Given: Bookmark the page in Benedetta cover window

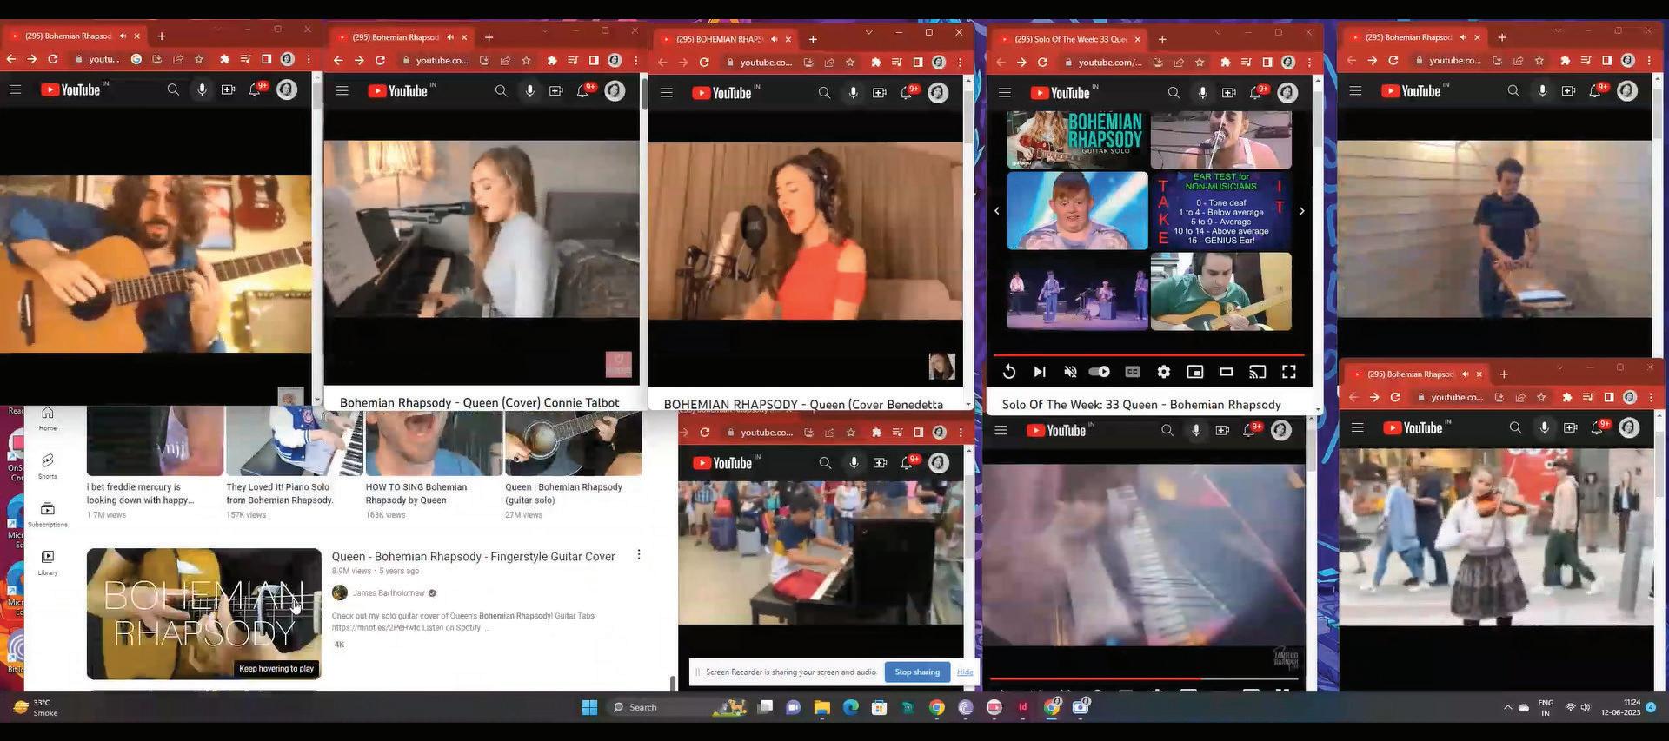Looking at the screenshot, I should point(850,63).
